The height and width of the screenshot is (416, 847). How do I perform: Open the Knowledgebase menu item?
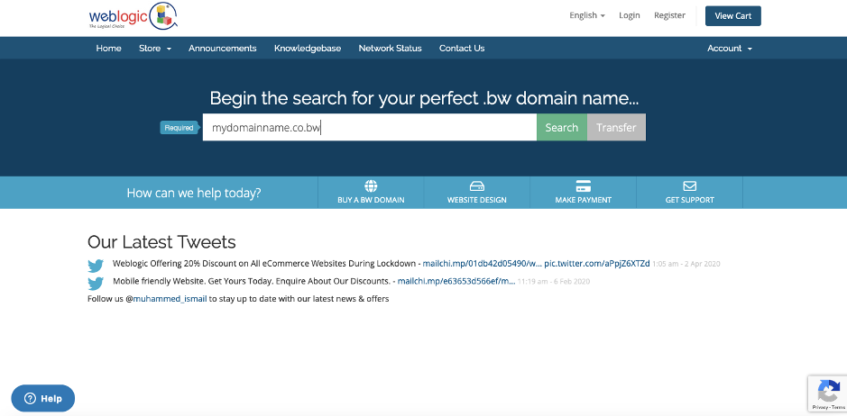point(308,48)
